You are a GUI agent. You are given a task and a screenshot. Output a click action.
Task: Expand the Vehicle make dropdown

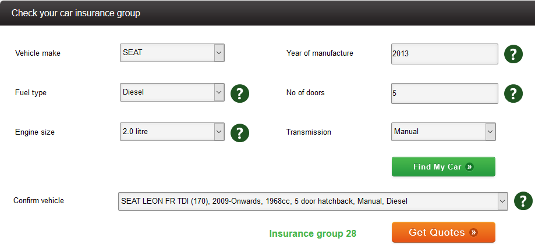pyautogui.click(x=172, y=53)
